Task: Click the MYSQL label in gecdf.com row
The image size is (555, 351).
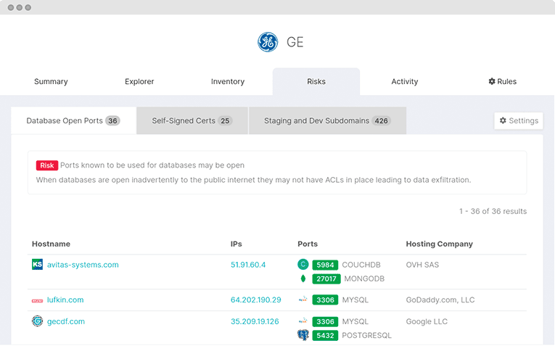Action: coord(355,322)
